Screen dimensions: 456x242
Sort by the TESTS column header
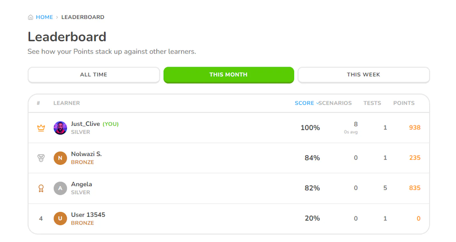click(x=372, y=103)
